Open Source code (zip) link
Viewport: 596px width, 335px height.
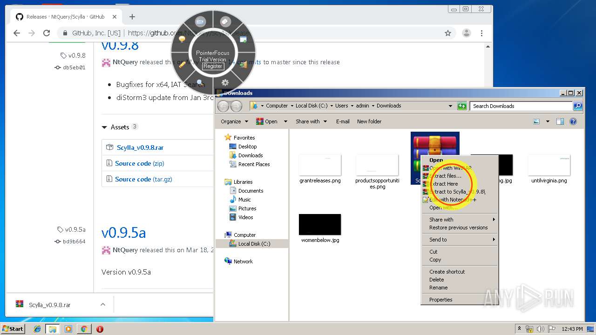(x=140, y=163)
